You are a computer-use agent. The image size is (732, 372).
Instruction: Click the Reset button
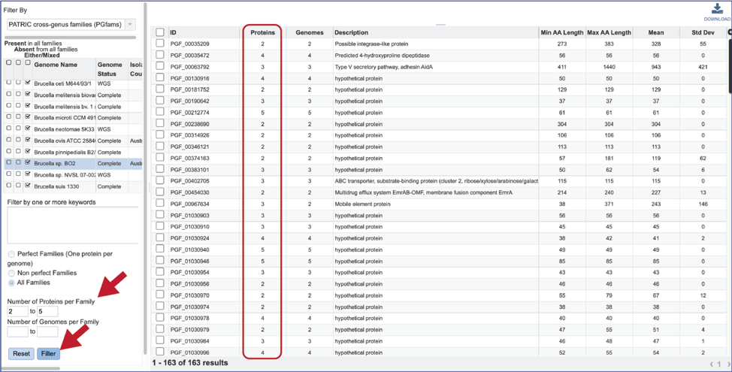21,353
